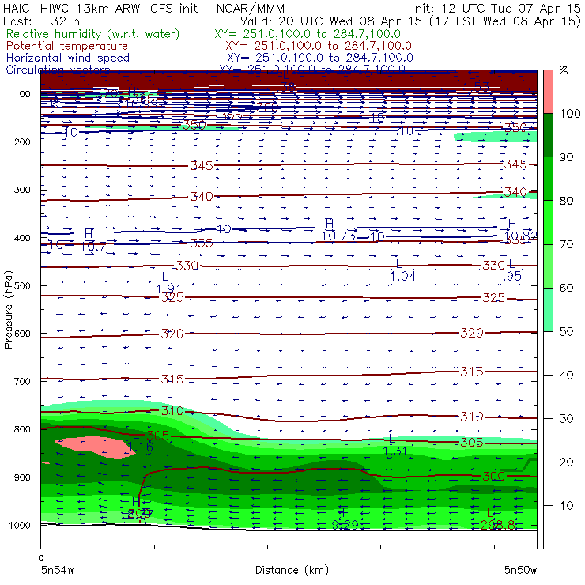The height and width of the screenshot is (585, 585).
Task: Select the 70-80% bright green colorbar segment
Action: [548, 222]
